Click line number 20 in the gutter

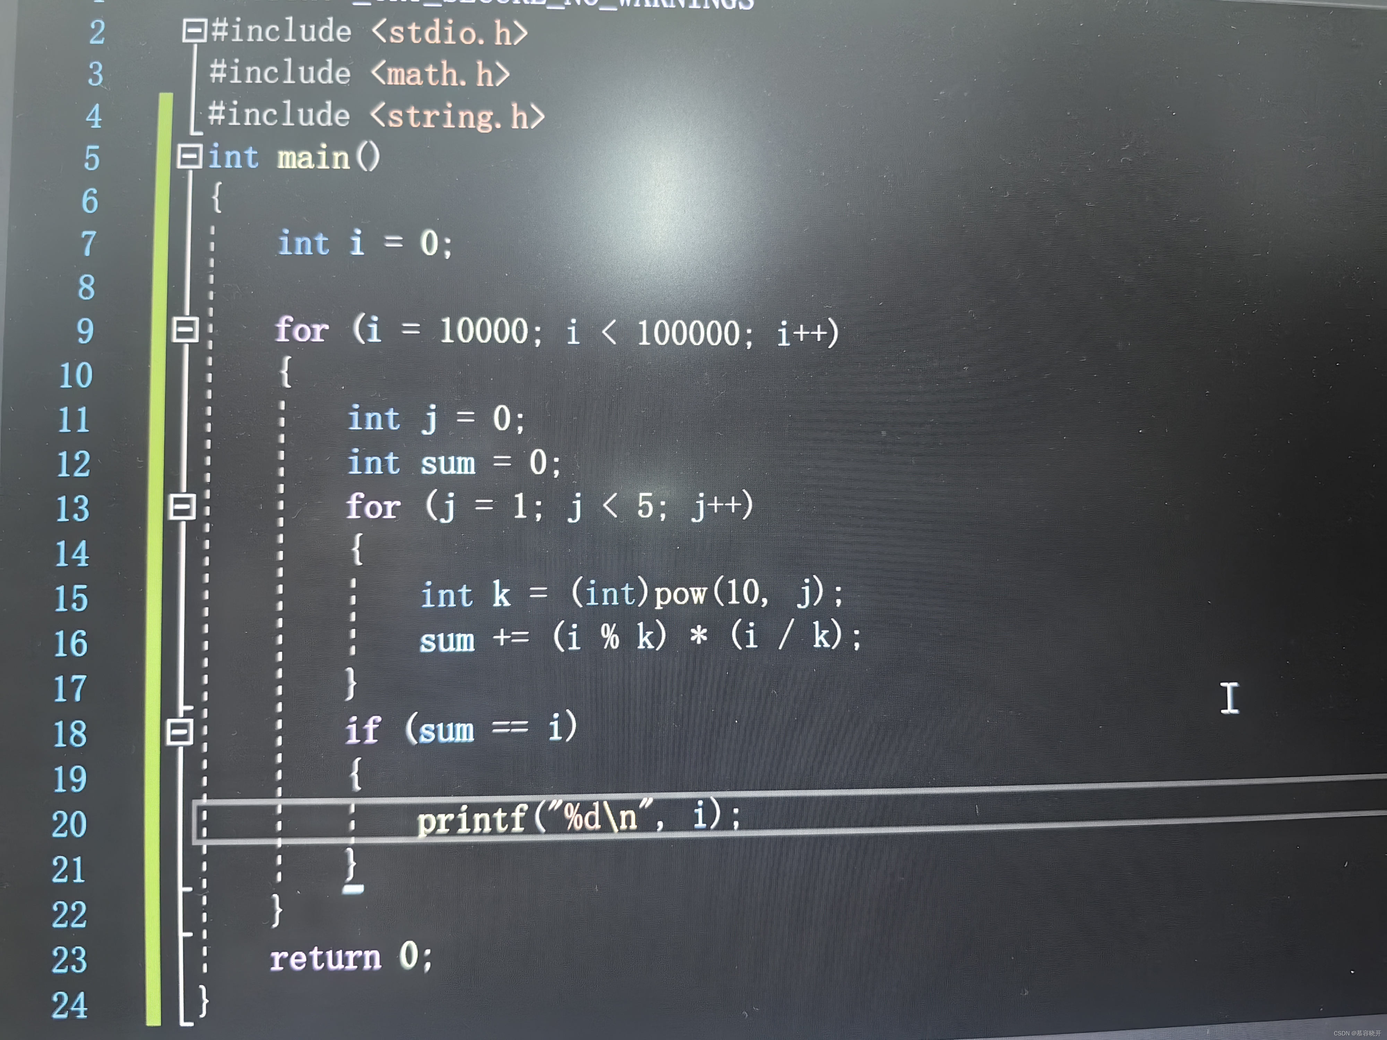tap(68, 824)
